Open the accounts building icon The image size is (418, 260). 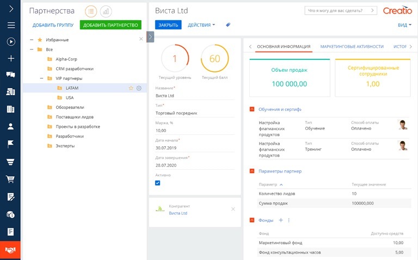[11, 109]
